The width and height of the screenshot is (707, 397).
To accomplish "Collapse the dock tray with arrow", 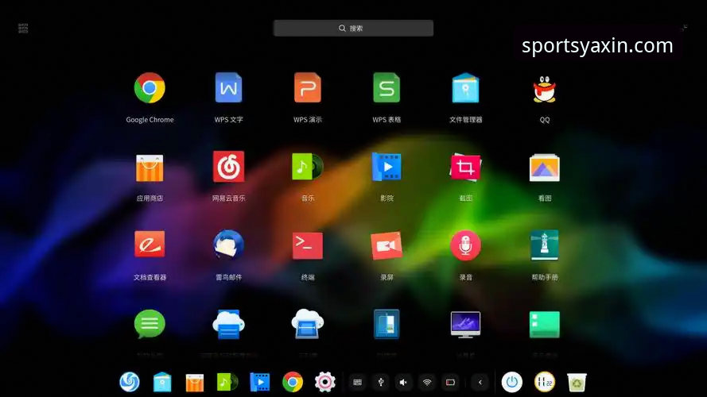I will [480, 383].
